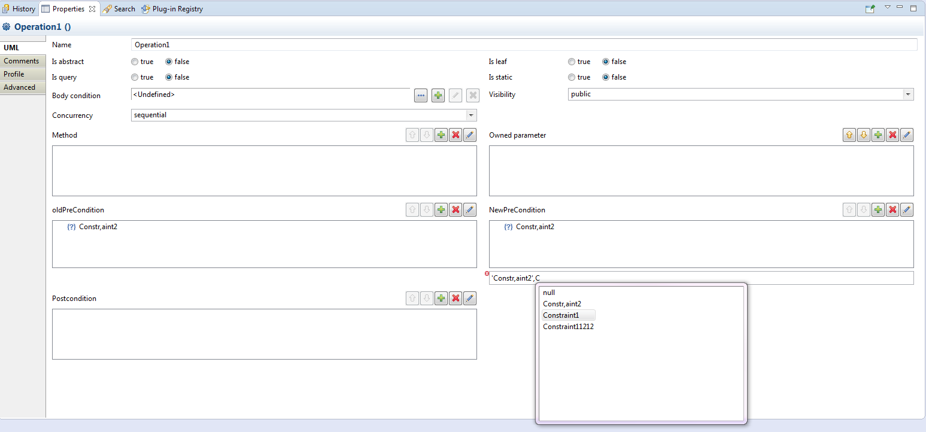Click NewPreCondition text entry field
Viewport: 926px width, 432px height.
coord(701,278)
